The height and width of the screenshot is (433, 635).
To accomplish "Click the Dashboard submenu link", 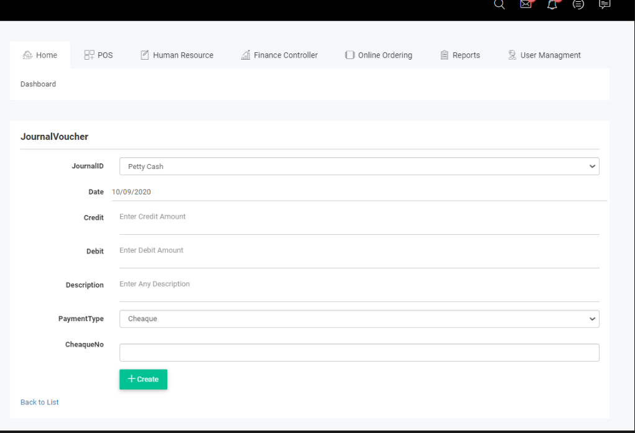I will (x=38, y=84).
